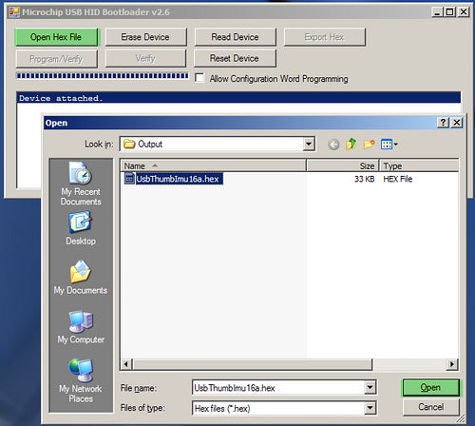This screenshot has height=426, width=475.
Task: Click the right scroll arrow of file list
Action: click(x=452, y=364)
